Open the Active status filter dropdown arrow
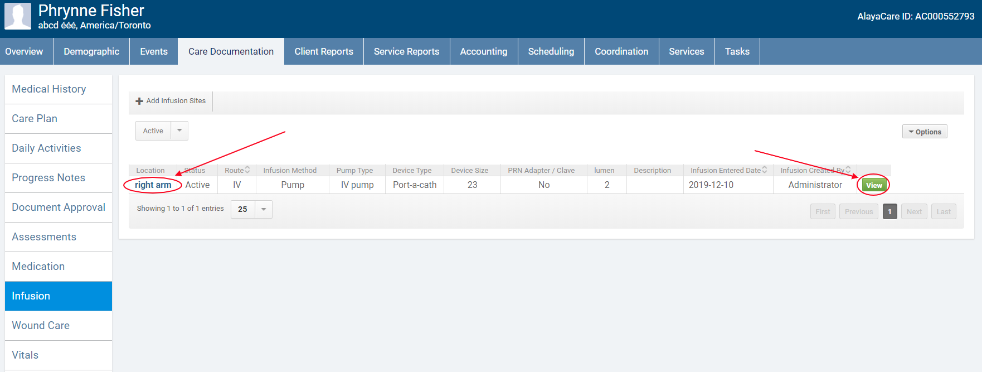 [179, 131]
